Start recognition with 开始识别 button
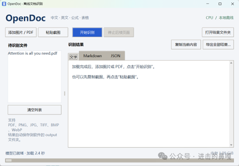239x166 pixels. click(87, 32)
